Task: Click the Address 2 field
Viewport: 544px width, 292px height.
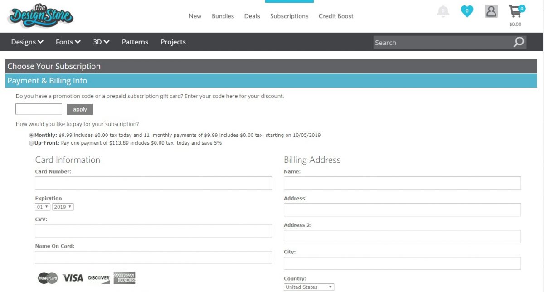Action: tap(403, 236)
